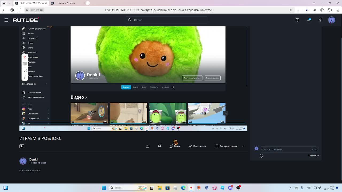The width and height of the screenshot is (342, 192).
Task: Open a new browser tab
Action: [x=88, y=3]
